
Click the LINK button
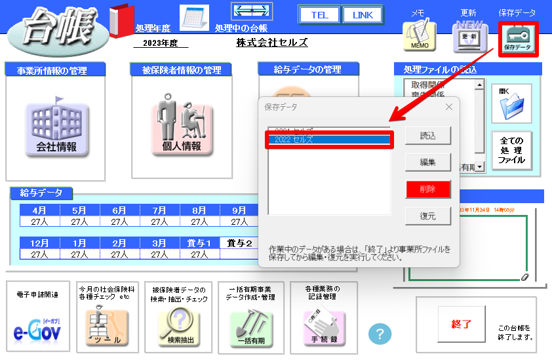point(363,15)
